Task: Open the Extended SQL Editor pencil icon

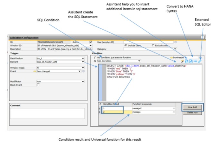Action: tap(200, 61)
